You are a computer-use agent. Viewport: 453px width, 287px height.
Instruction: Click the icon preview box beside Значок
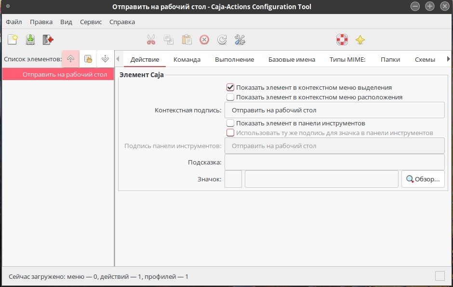[x=233, y=179]
